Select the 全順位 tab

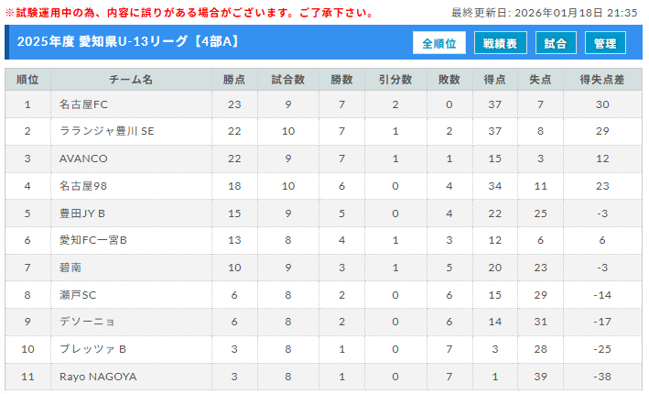pyautogui.click(x=439, y=43)
